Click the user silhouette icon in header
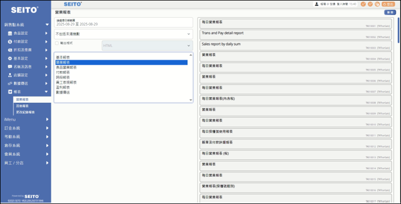The width and height of the screenshot is (401, 204). [316, 4]
